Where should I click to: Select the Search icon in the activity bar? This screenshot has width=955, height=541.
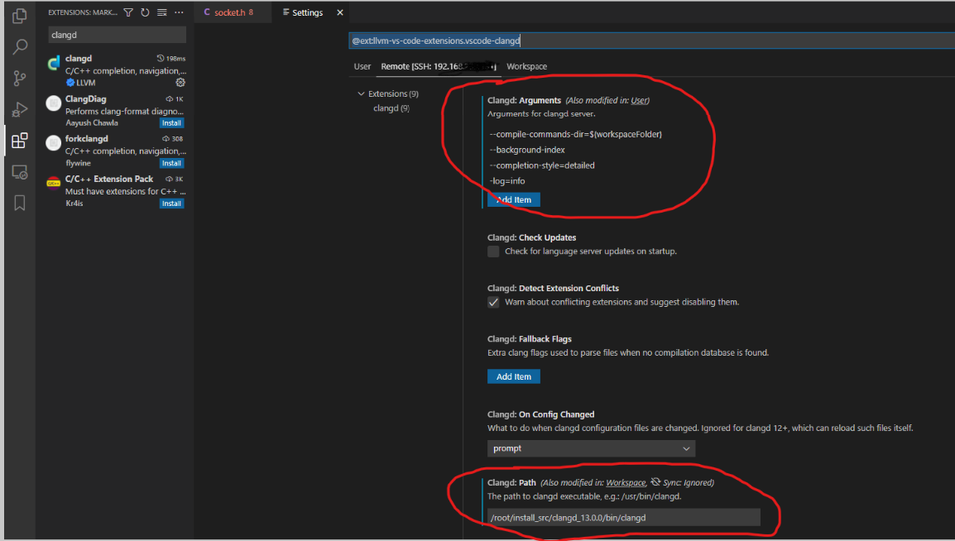coord(18,46)
